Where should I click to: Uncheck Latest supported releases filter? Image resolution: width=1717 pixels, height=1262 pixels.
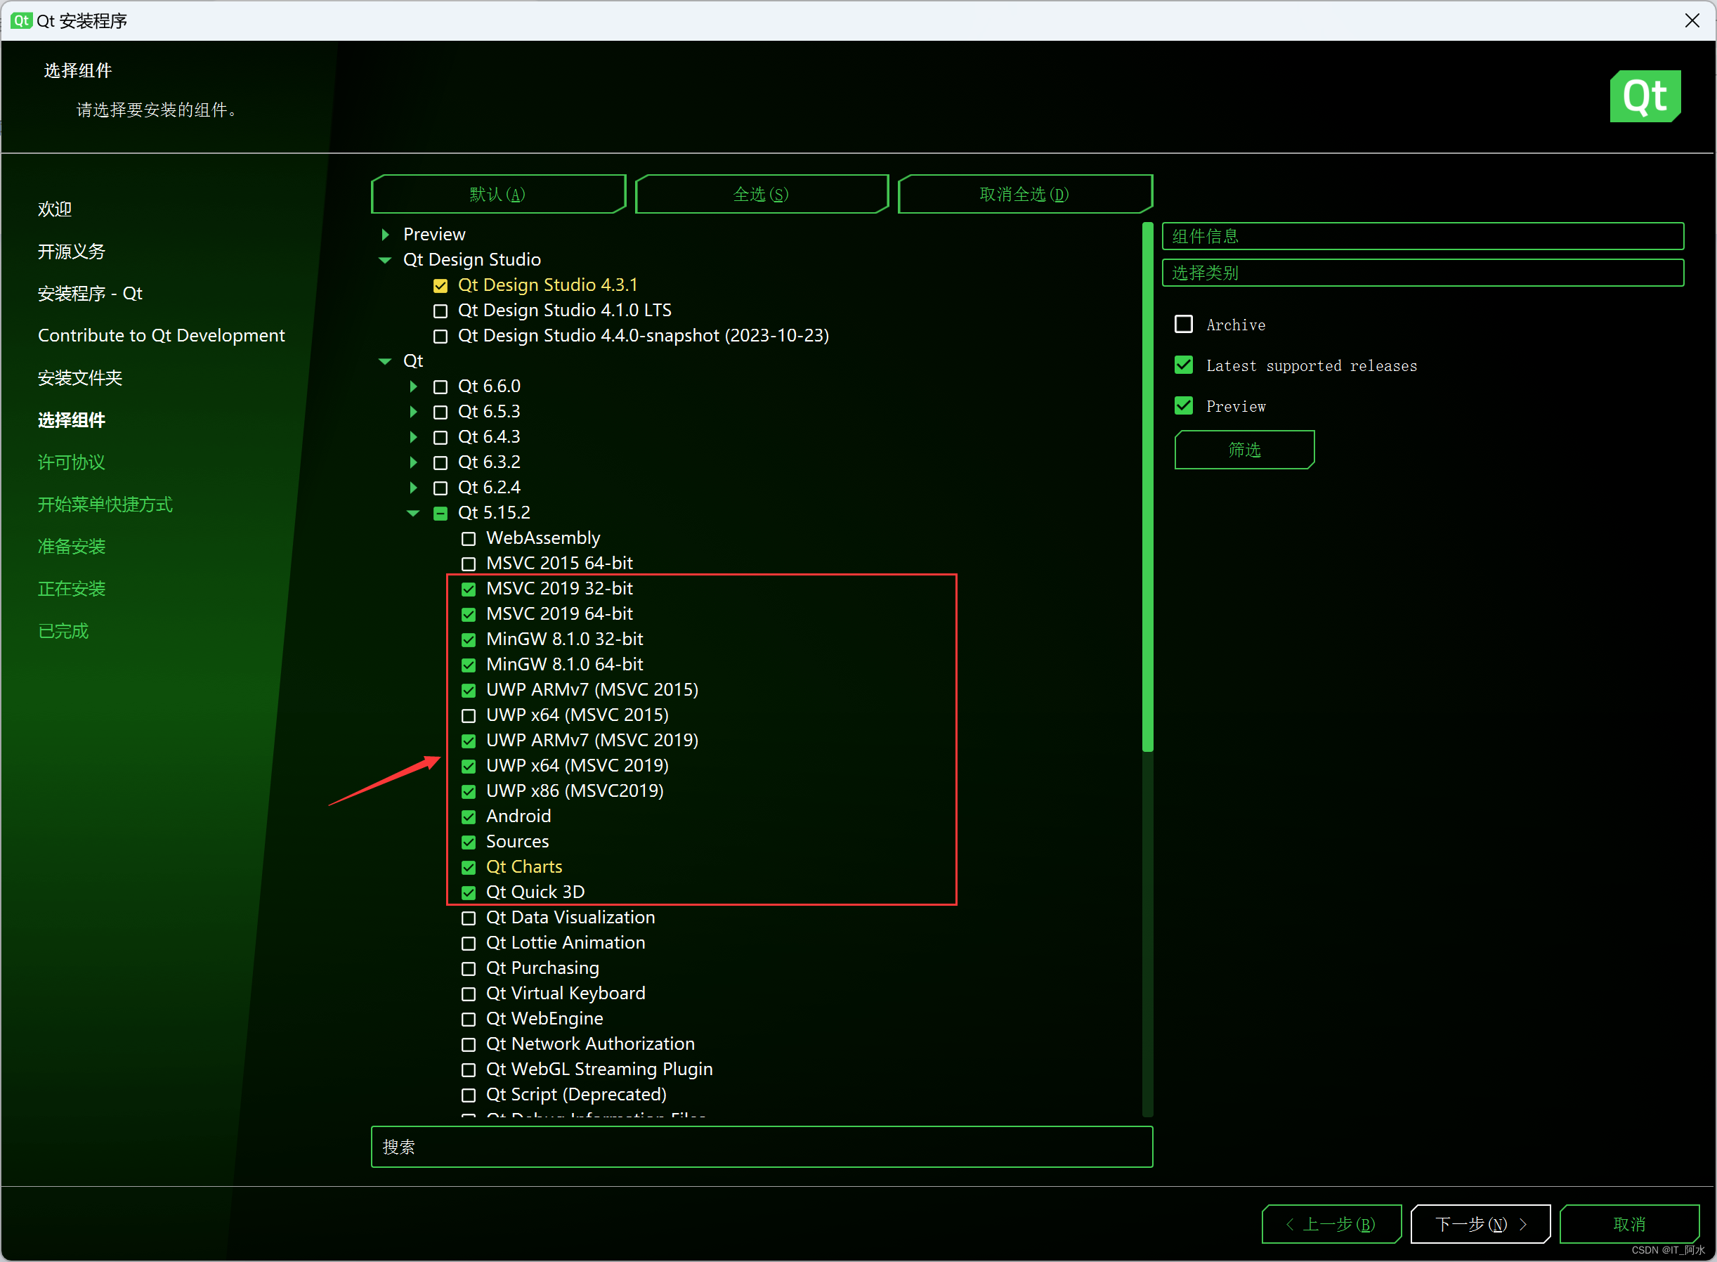[x=1183, y=365]
